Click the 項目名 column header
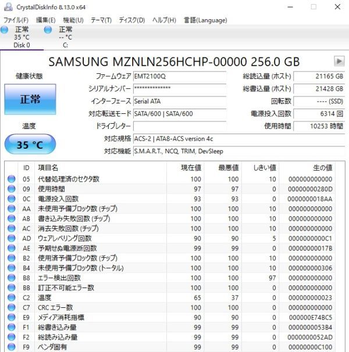 point(101,168)
